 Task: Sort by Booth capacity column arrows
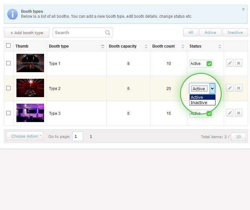(146, 46)
